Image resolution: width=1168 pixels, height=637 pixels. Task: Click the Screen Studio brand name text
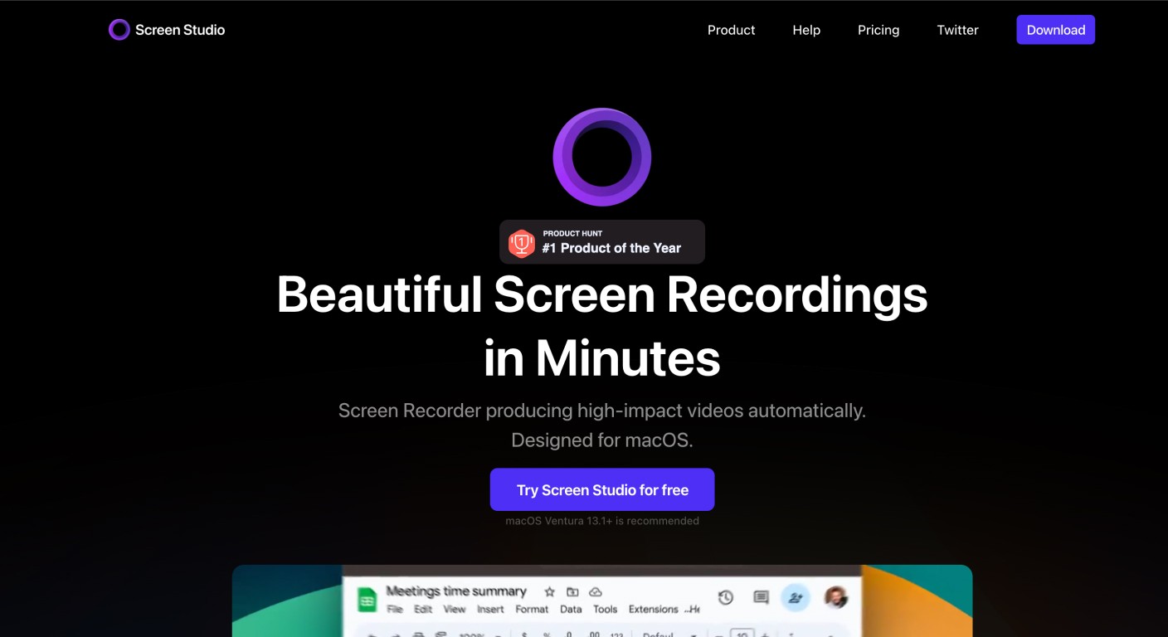click(180, 30)
